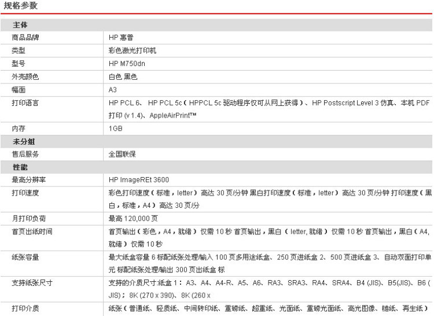This screenshot has width=434, height=316.
Task: Click the 售后服务 label
Action: pos(25,154)
